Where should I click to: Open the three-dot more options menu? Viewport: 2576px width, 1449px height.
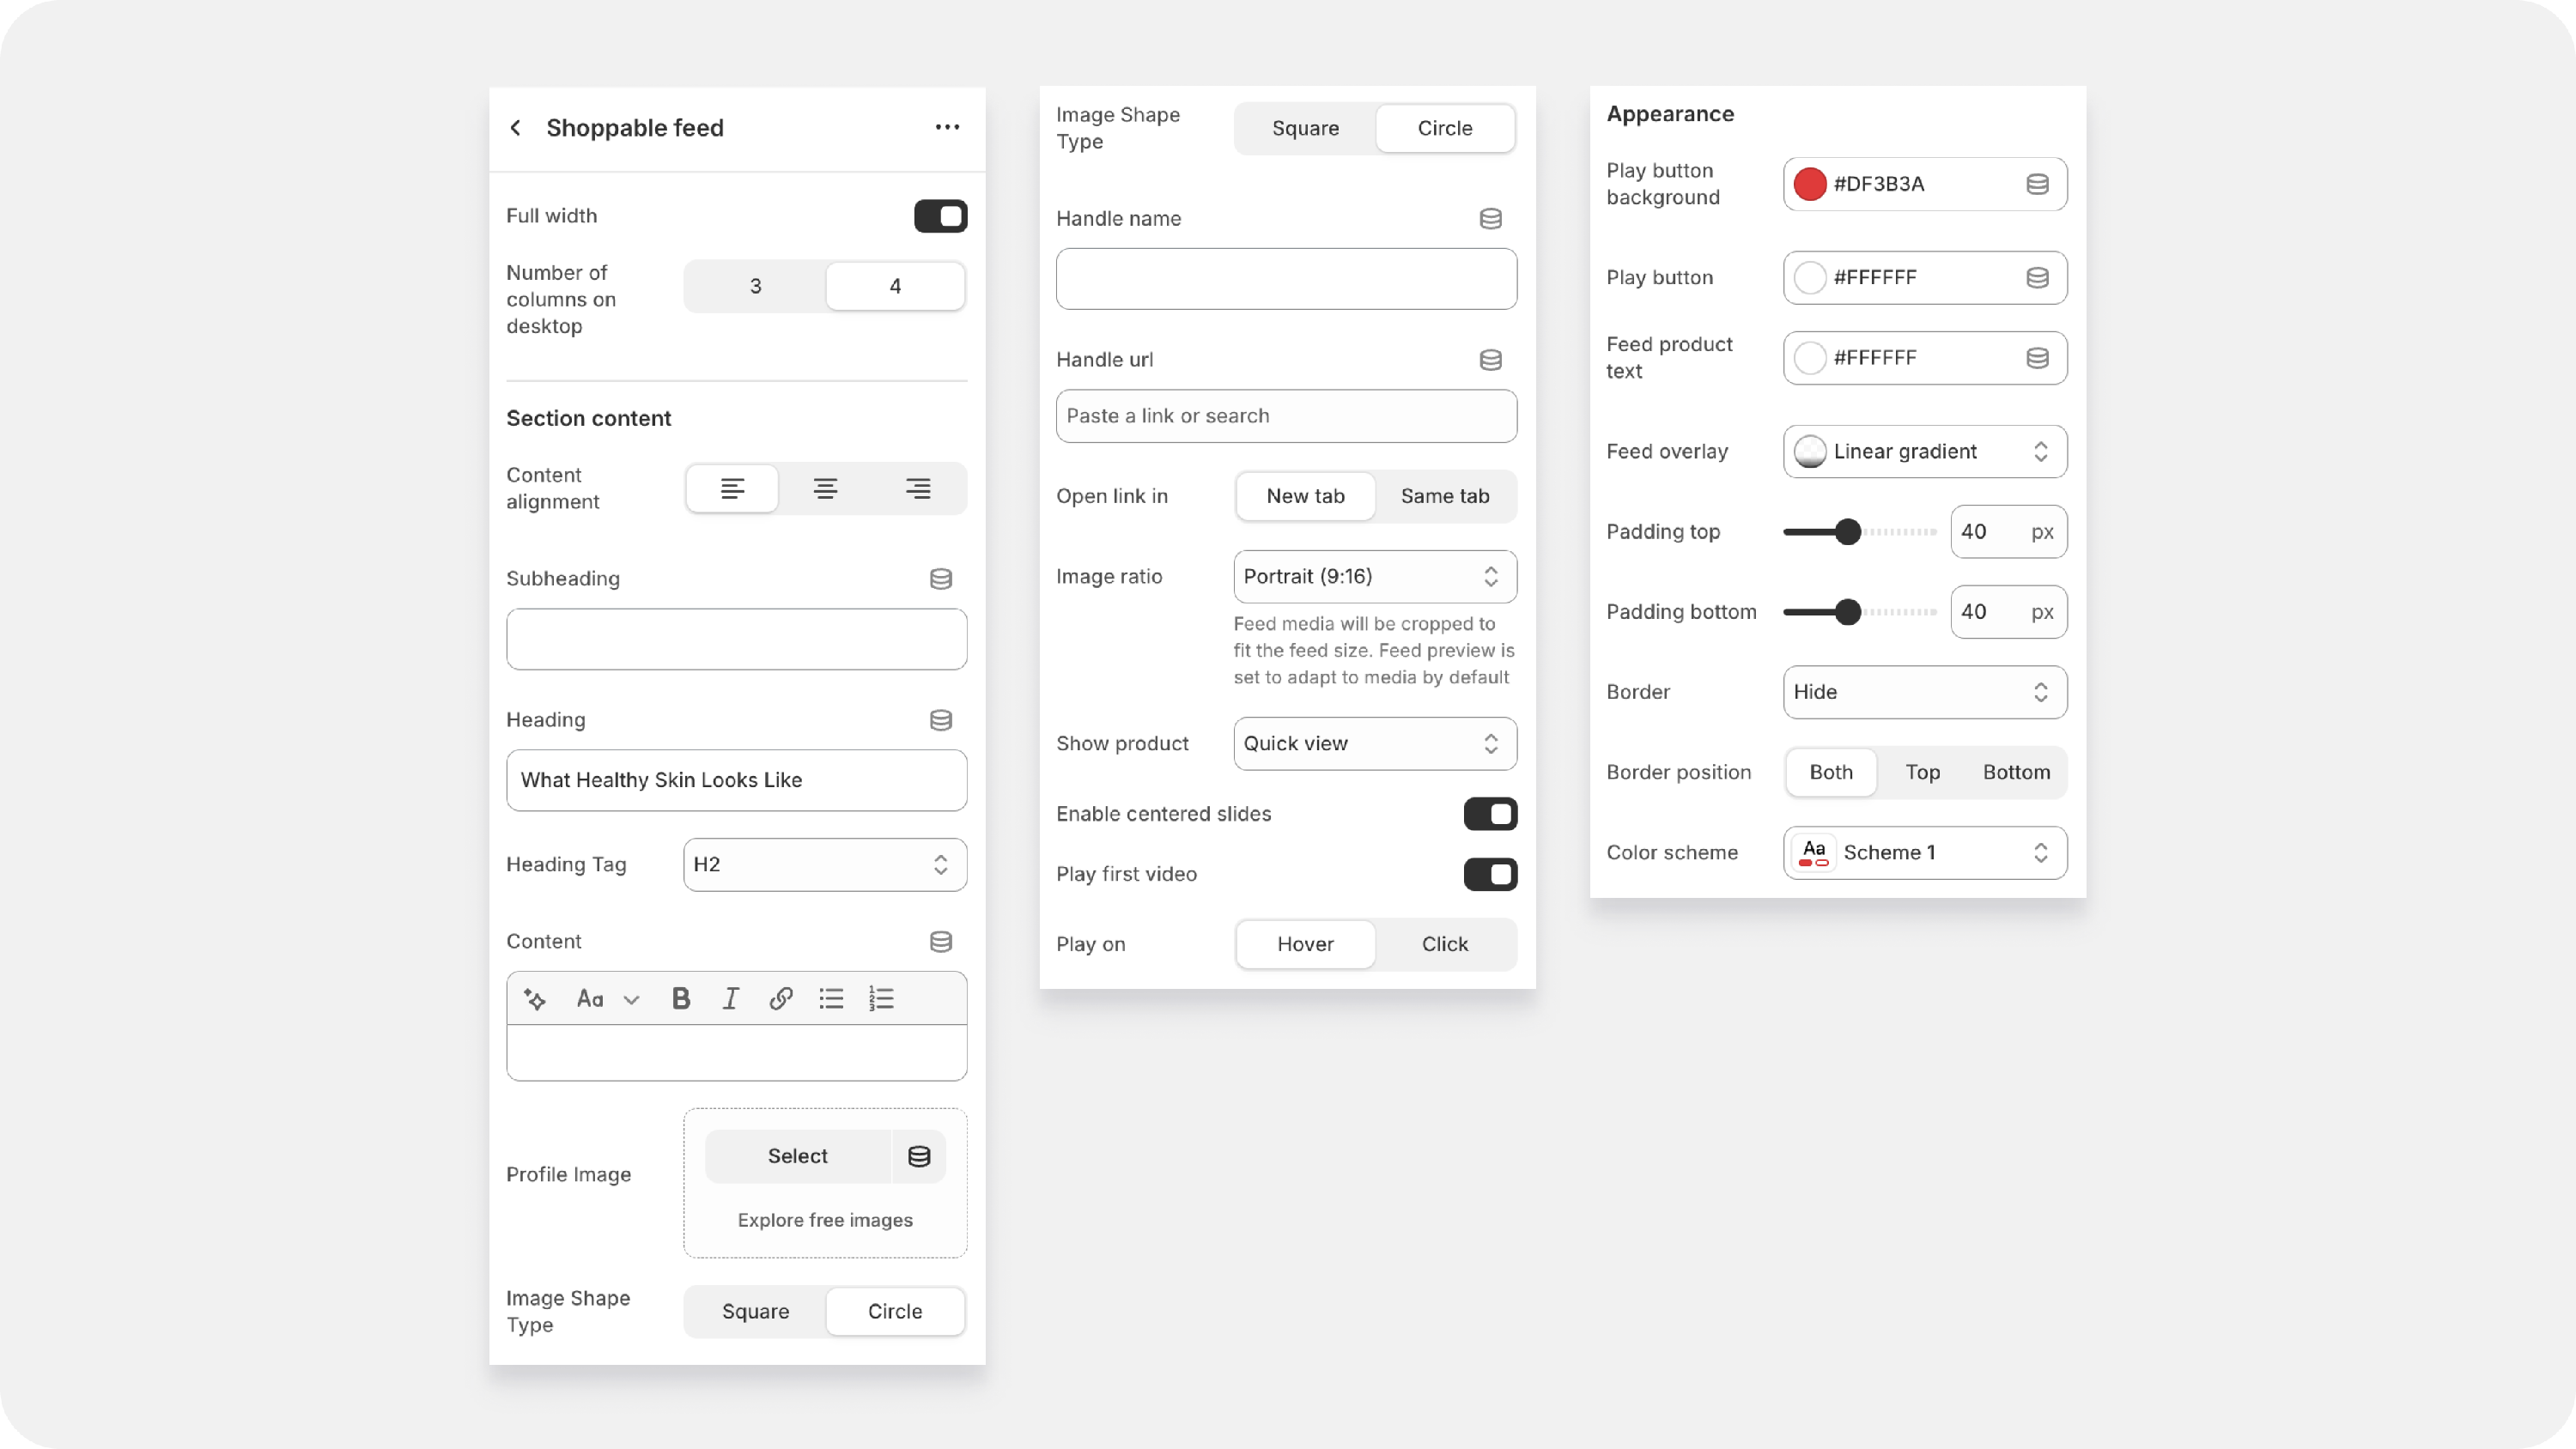pos(947,127)
